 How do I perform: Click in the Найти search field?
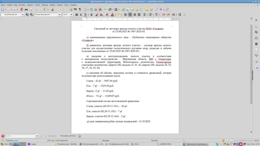pyautogui.click(x=20, y=136)
